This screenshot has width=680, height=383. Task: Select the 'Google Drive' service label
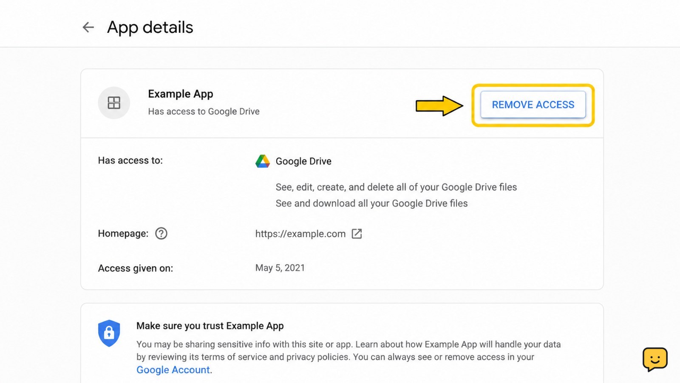[x=303, y=161]
